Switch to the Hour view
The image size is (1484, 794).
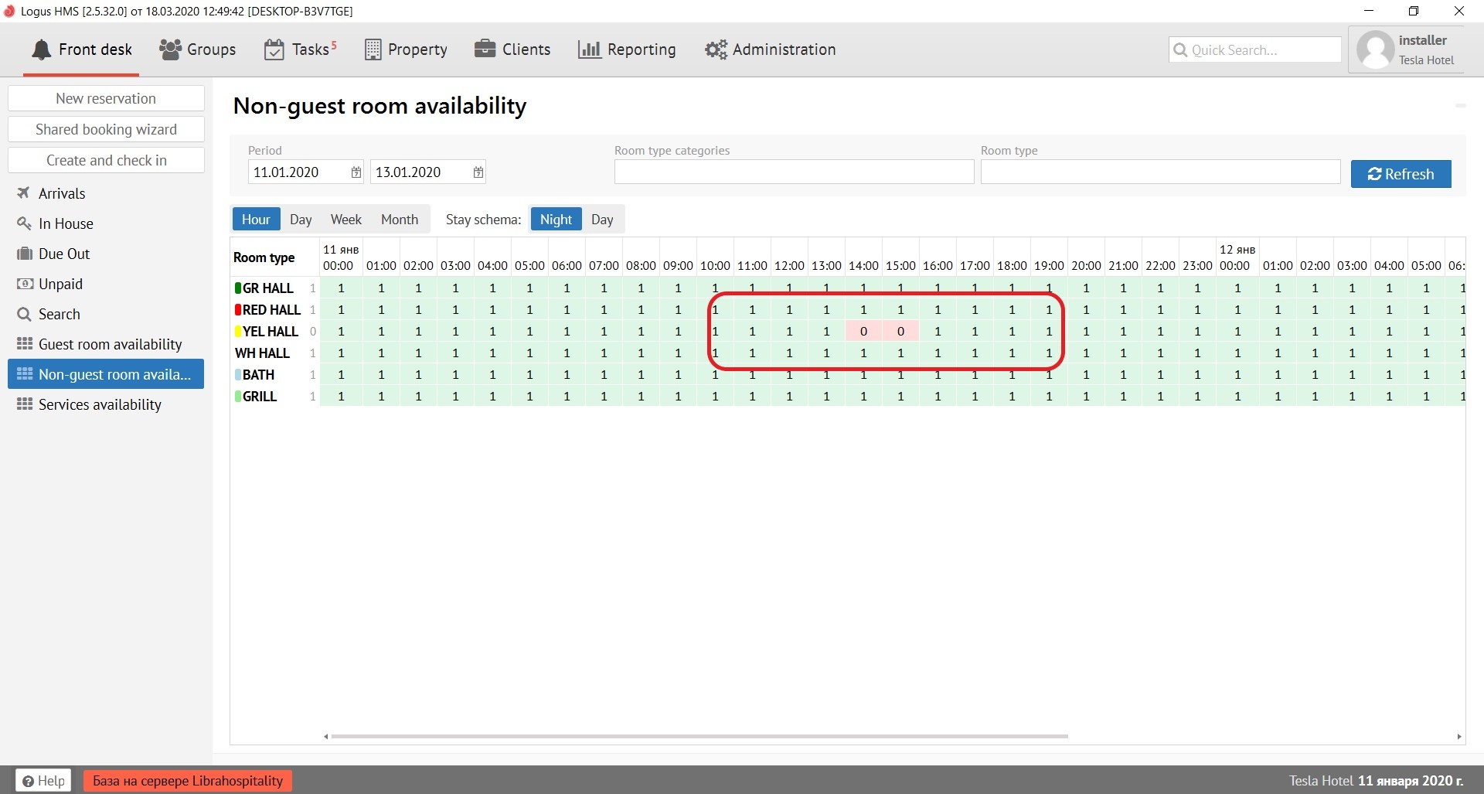(256, 220)
